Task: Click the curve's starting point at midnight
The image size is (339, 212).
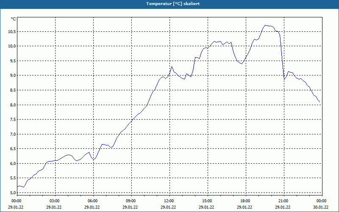Action: (17, 187)
